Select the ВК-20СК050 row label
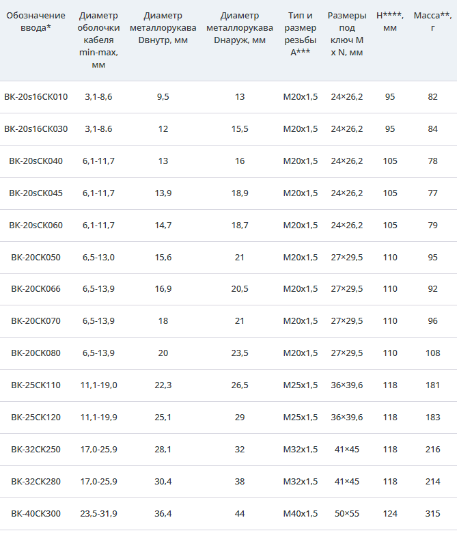 [36, 258]
